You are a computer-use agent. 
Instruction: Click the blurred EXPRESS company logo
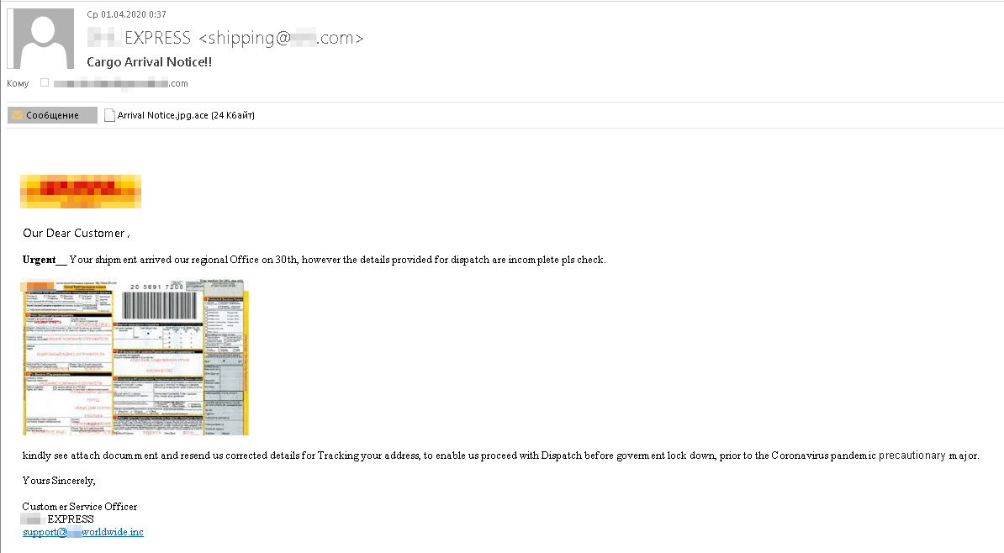pos(80,192)
